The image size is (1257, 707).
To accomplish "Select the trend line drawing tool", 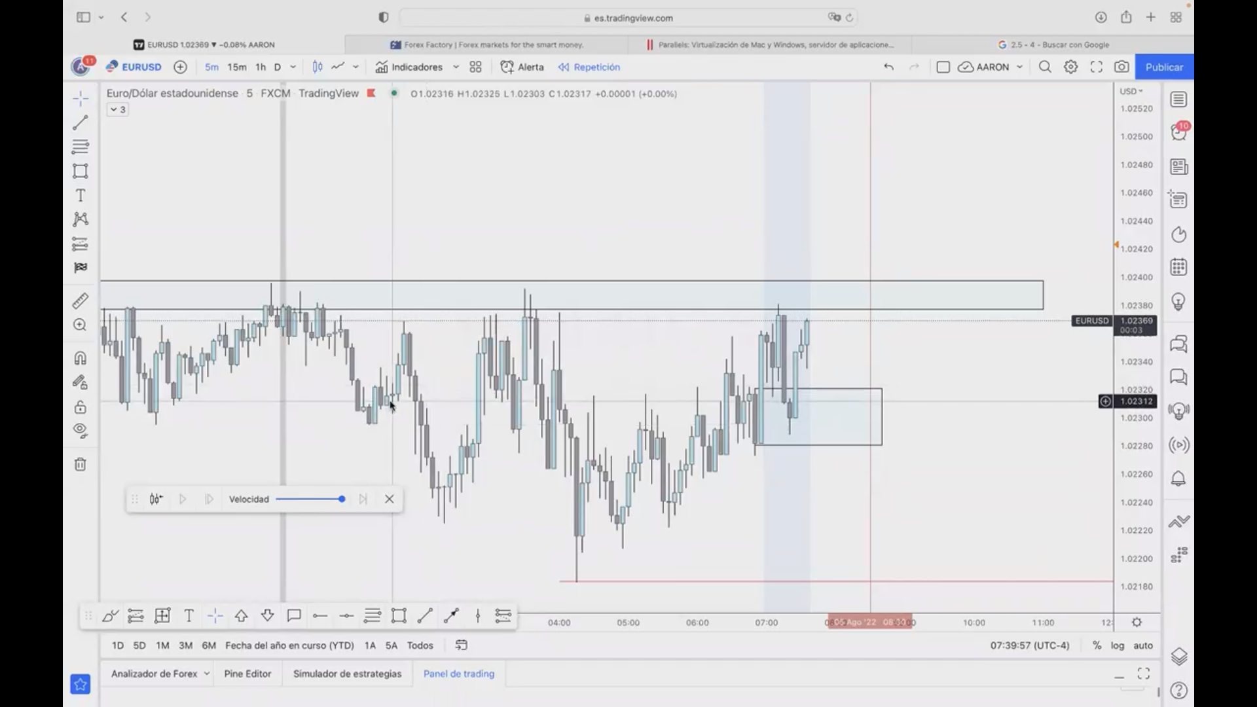I will (x=81, y=122).
